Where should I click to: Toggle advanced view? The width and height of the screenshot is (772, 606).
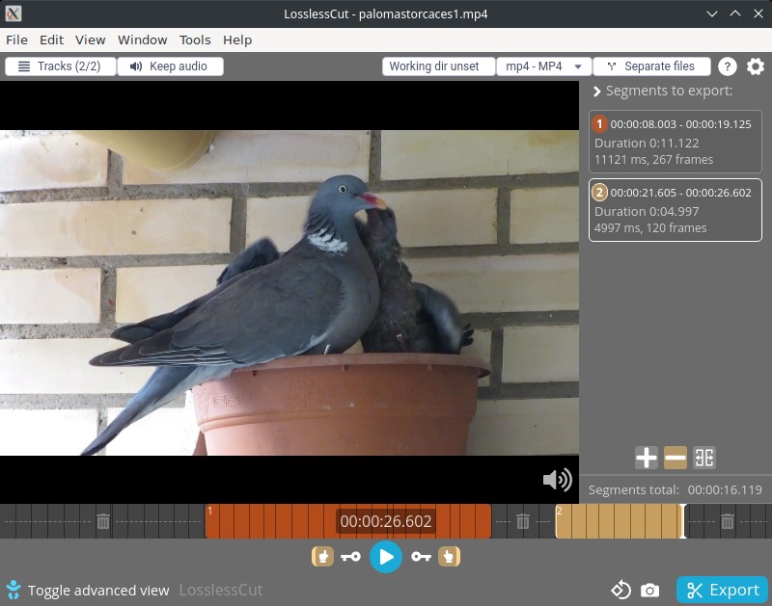point(88,591)
